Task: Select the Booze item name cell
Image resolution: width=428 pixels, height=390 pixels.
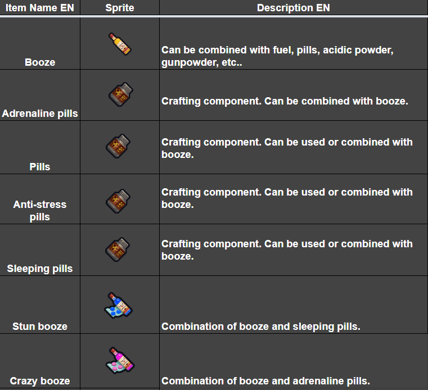Action: pyautogui.click(x=40, y=62)
